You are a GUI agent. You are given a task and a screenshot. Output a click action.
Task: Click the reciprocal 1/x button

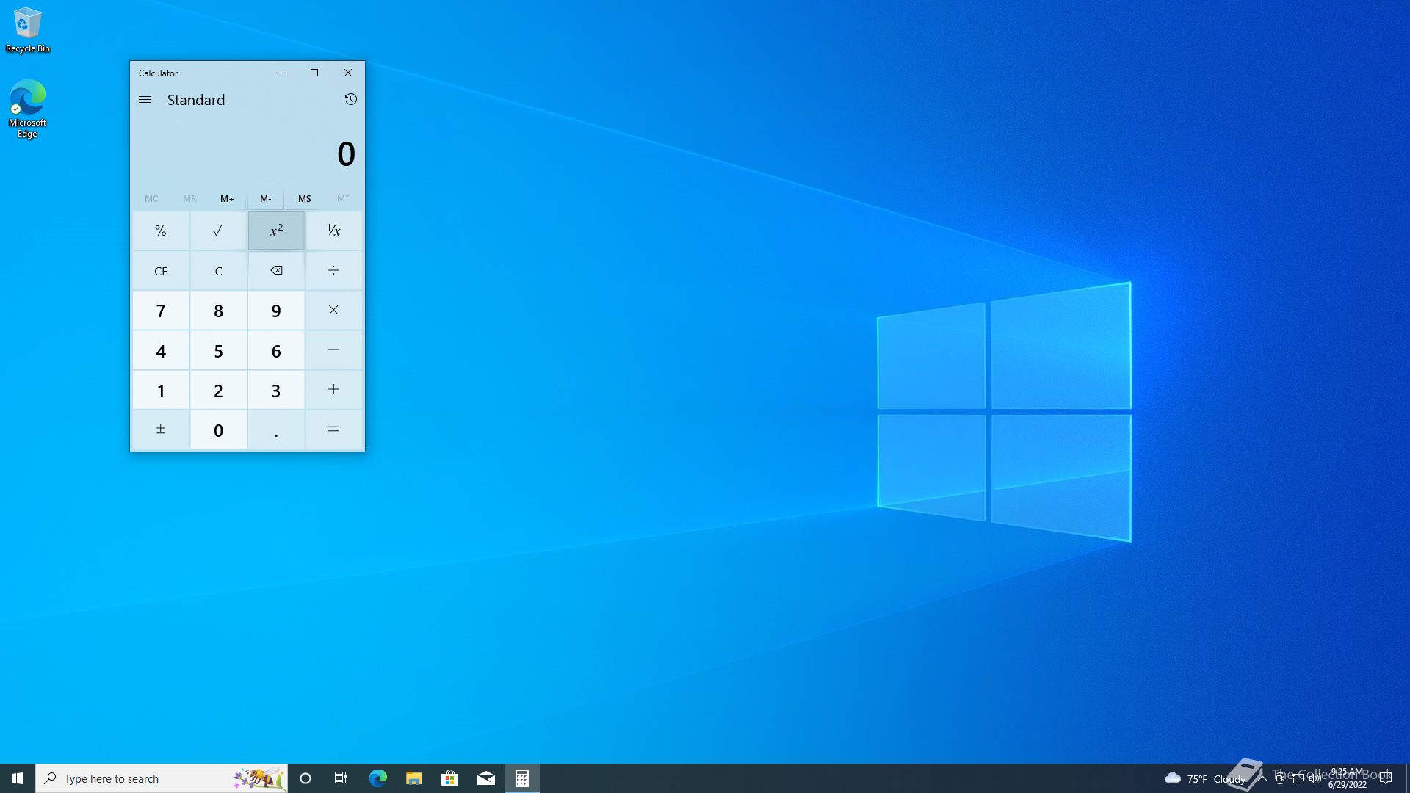333,231
